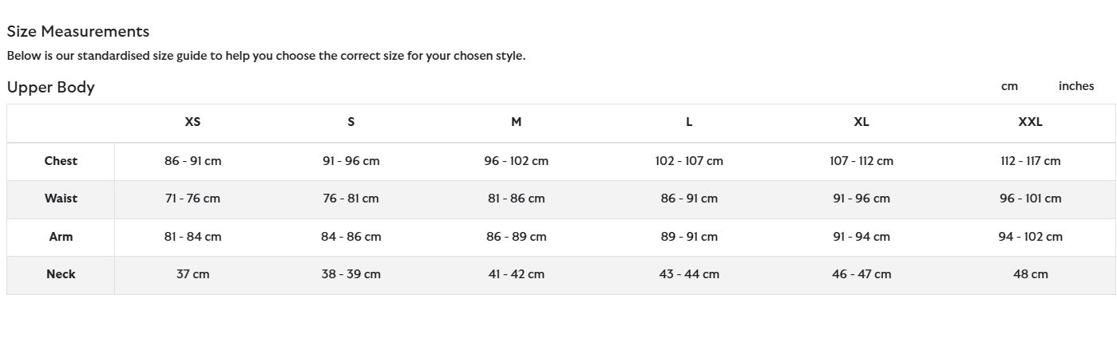Click the XS size column header
The width and height of the screenshot is (1117, 346).
tap(192, 122)
